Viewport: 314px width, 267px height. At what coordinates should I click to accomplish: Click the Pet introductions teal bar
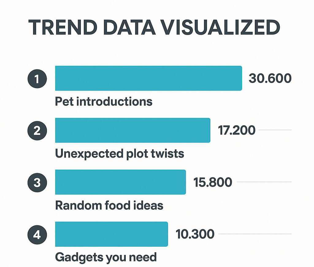click(148, 78)
